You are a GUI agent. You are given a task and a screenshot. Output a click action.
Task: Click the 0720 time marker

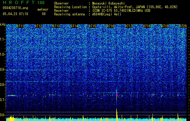pos(183,26)
